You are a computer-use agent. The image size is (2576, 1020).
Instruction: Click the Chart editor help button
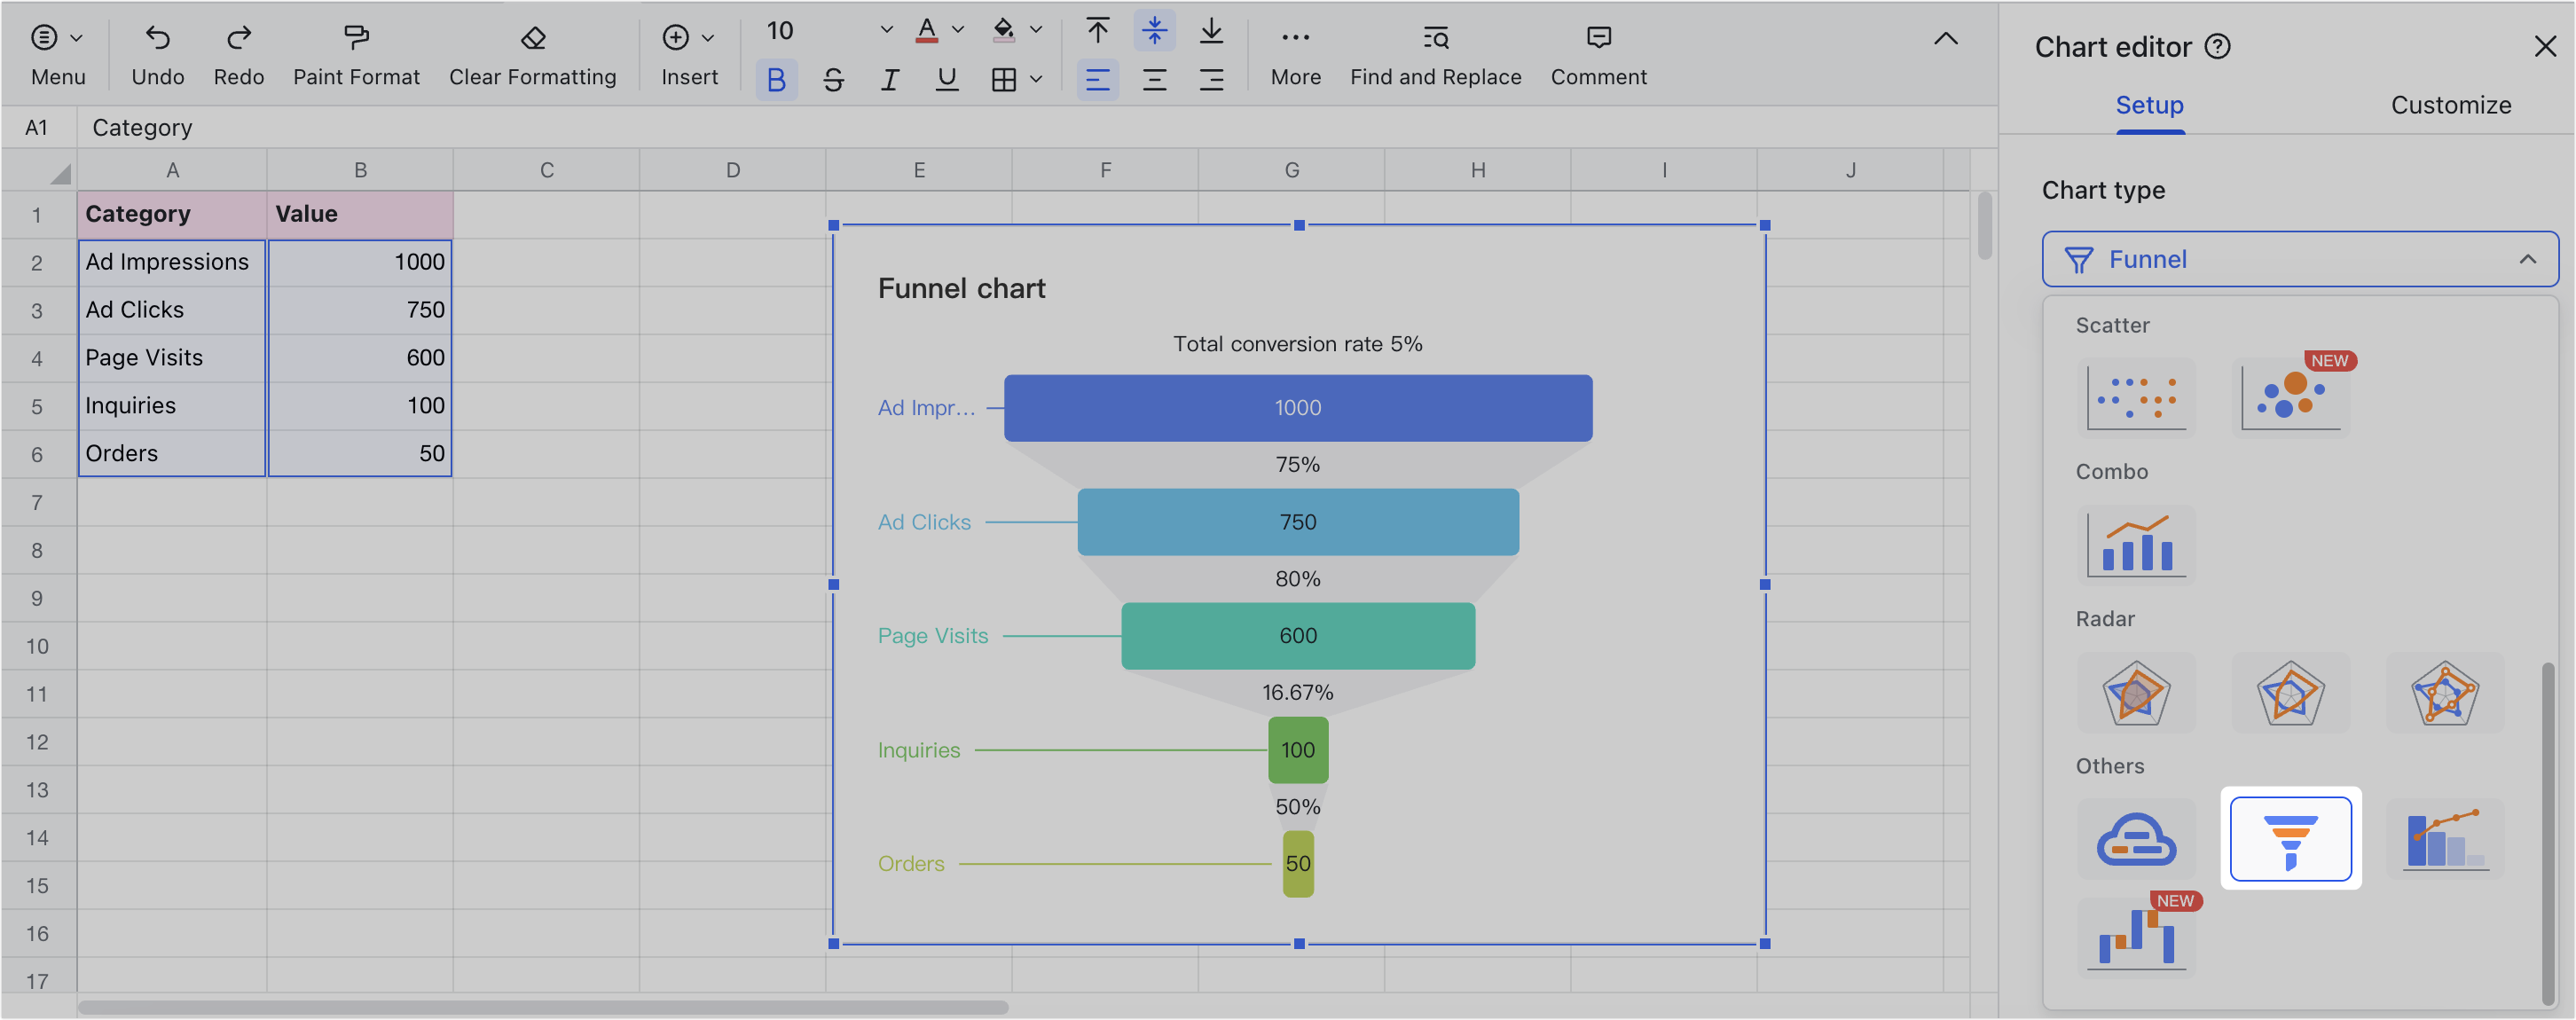[x=2218, y=45]
